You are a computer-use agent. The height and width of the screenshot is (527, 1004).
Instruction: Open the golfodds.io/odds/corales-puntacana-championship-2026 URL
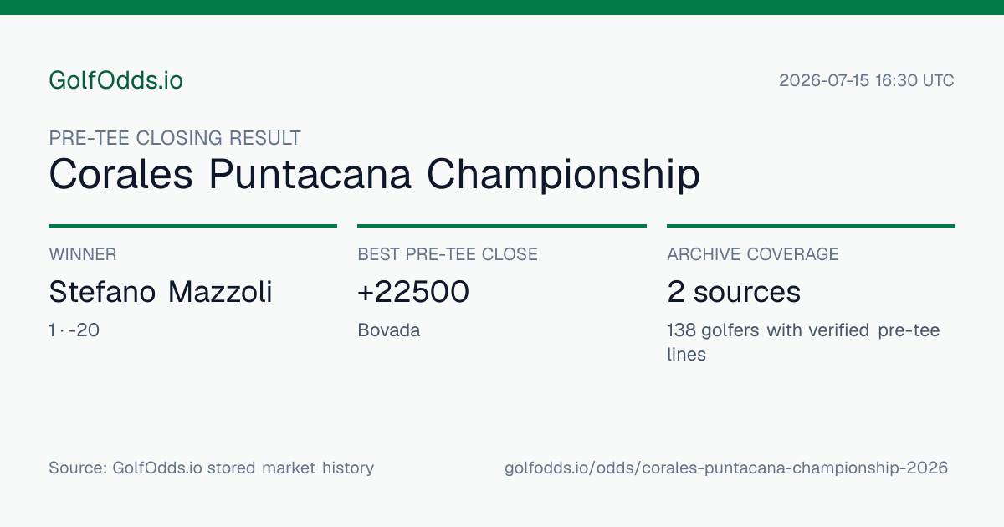point(726,468)
